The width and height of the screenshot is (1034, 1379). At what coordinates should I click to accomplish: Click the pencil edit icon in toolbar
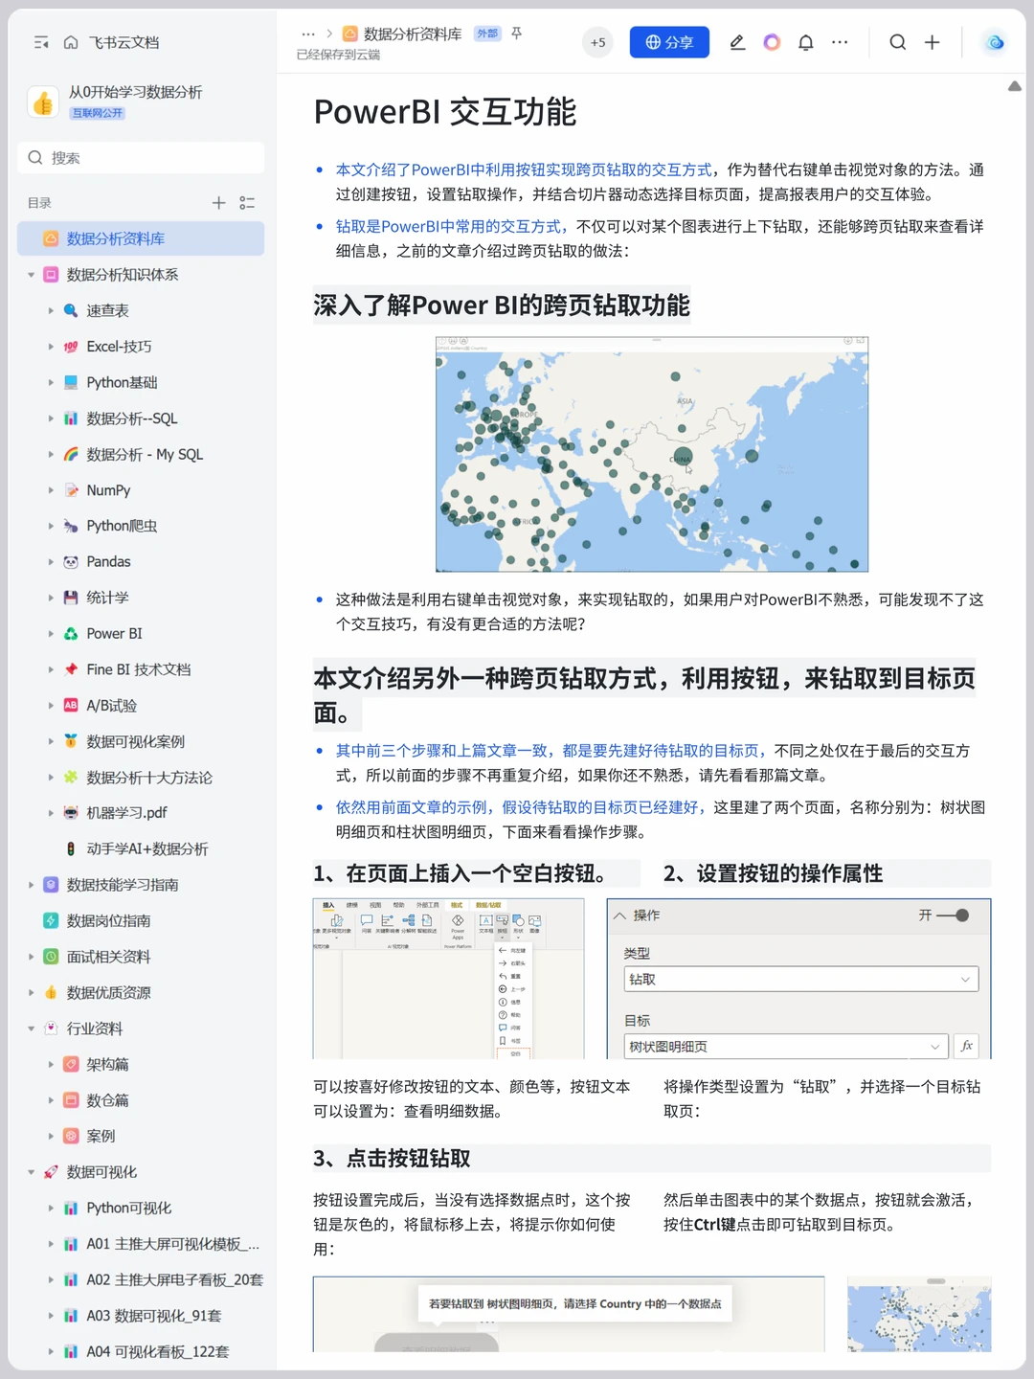[x=737, y=42]
